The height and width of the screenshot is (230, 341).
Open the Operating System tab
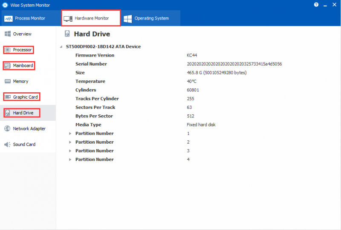coord(151,18)
